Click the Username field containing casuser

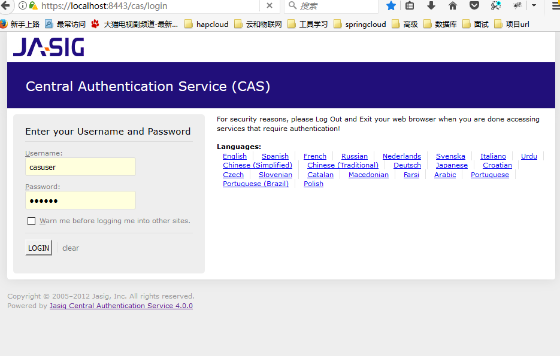click(x=80, y=167)
